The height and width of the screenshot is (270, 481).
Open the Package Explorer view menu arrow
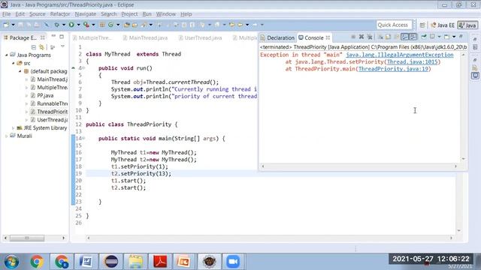pyautogui.click(x=62, y=46)
